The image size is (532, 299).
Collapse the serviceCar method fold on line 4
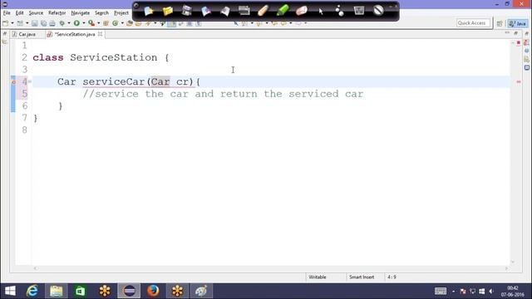click(30, 81)
